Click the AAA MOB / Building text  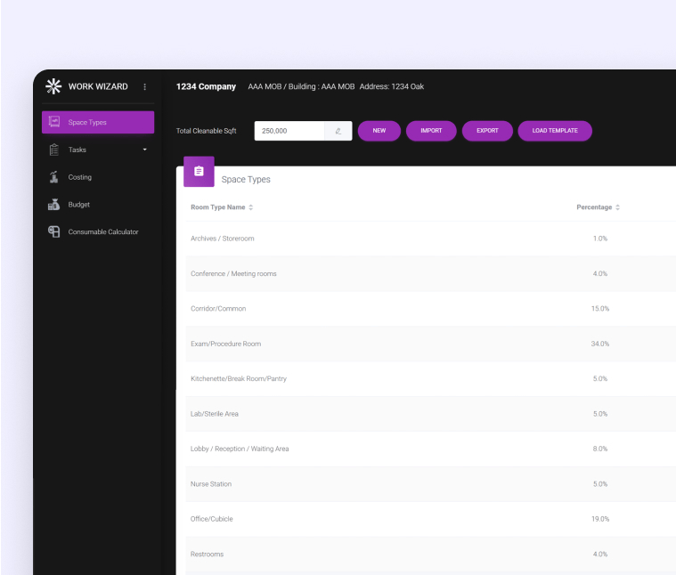[x=301, y=86]
